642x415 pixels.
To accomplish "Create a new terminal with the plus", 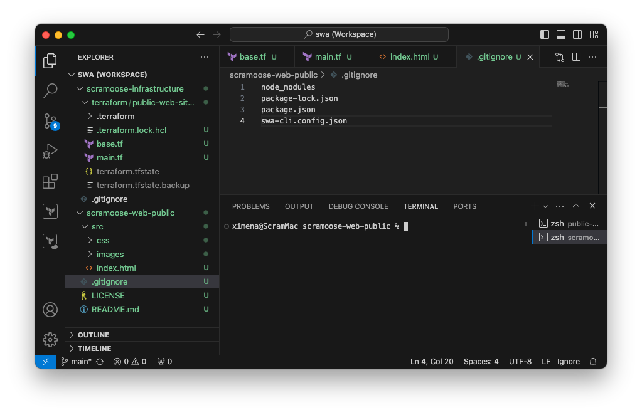I will 534,206.
